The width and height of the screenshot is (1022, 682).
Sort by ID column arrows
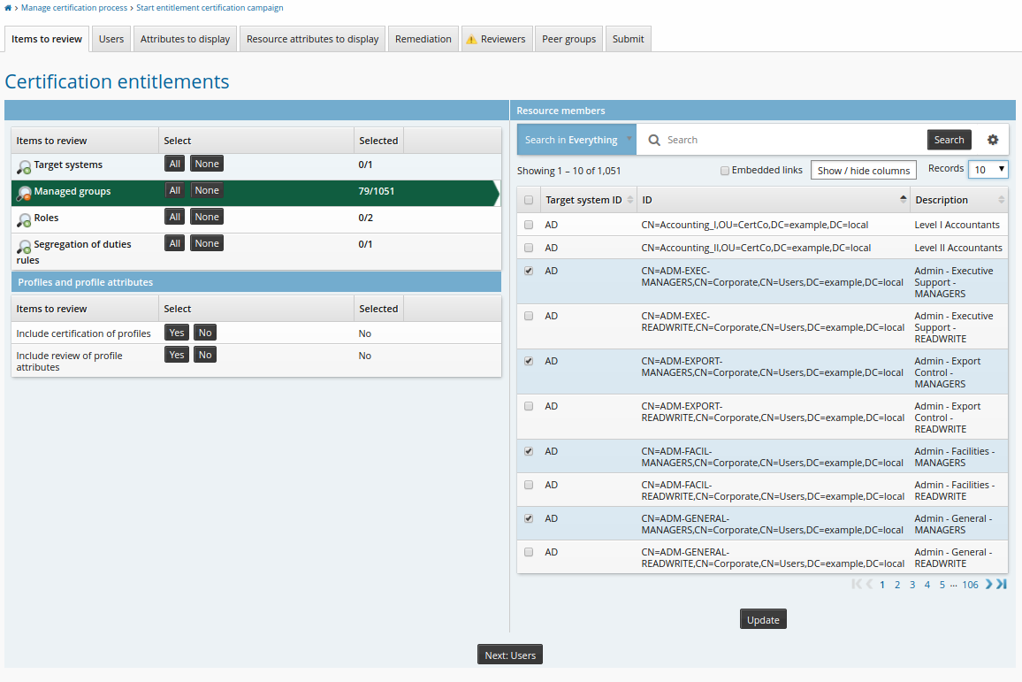pos(903,200)
